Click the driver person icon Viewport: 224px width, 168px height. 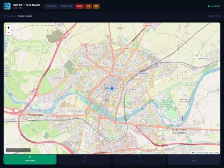(5, 16)
